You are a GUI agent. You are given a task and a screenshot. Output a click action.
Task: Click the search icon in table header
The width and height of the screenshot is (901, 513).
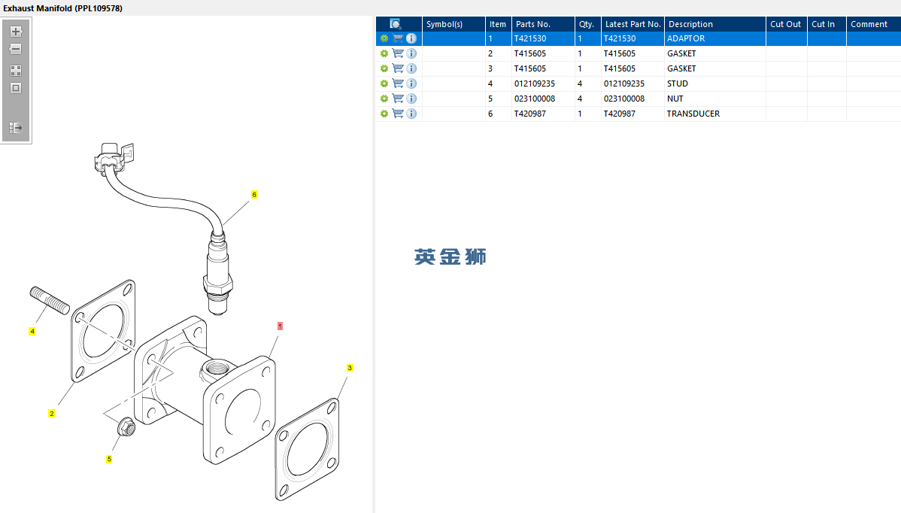click(396, 24)
